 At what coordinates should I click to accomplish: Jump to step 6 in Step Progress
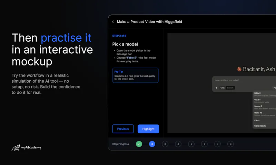(x=204, y=144)
